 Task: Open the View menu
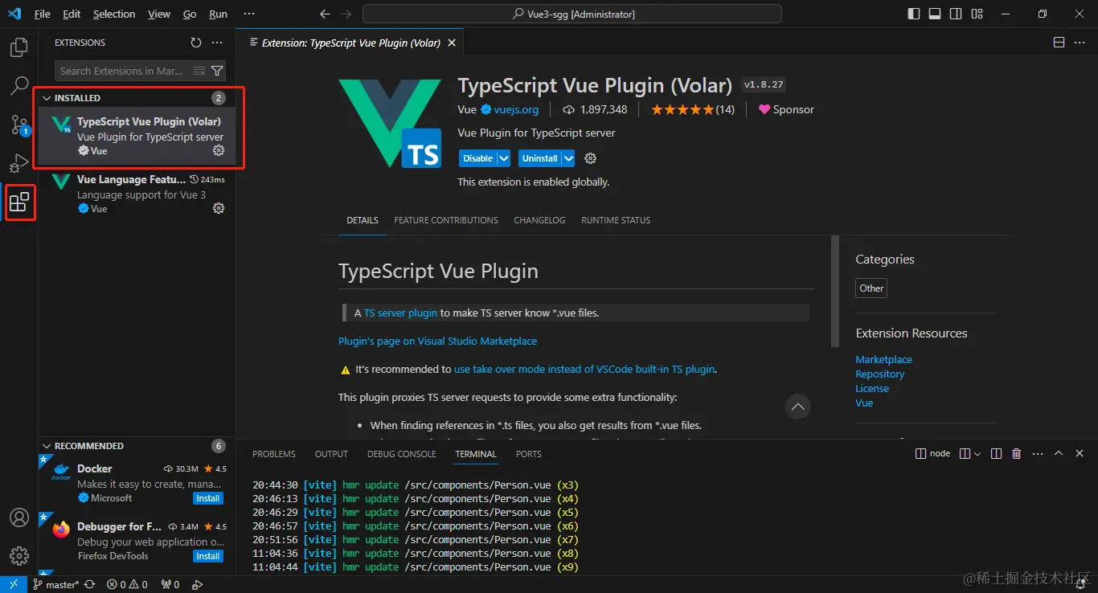[159, 14]
